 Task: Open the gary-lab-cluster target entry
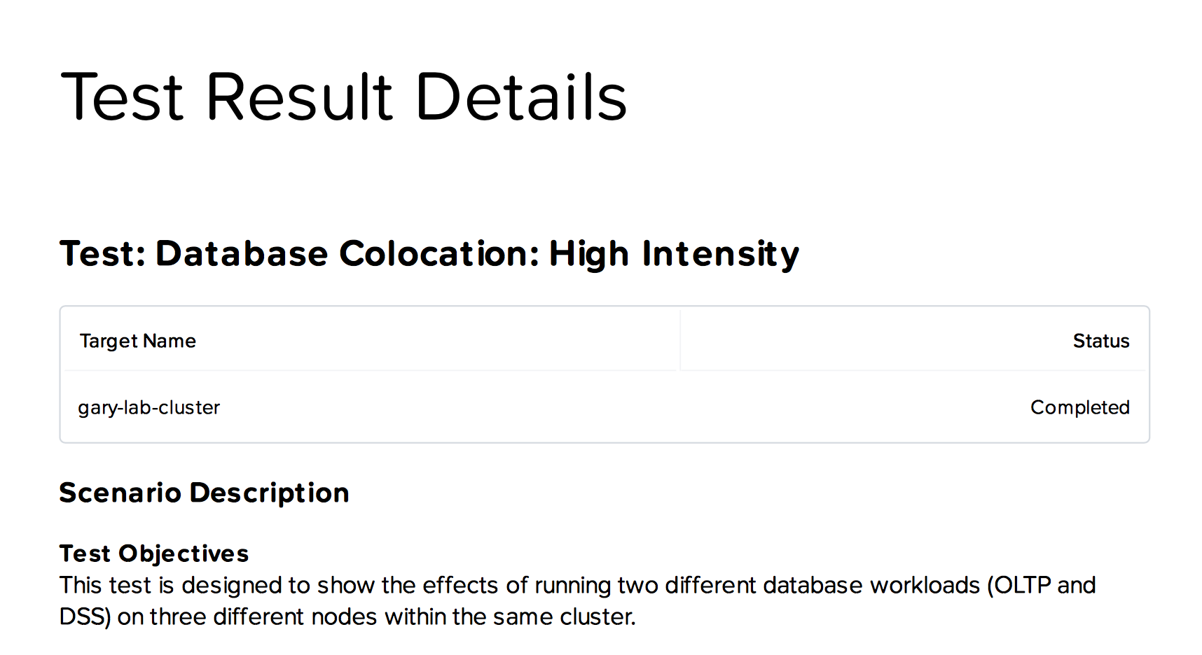(149, 407)
